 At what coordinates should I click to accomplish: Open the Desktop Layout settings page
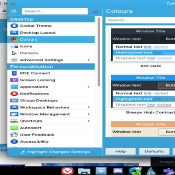click(x=51, y=32)
